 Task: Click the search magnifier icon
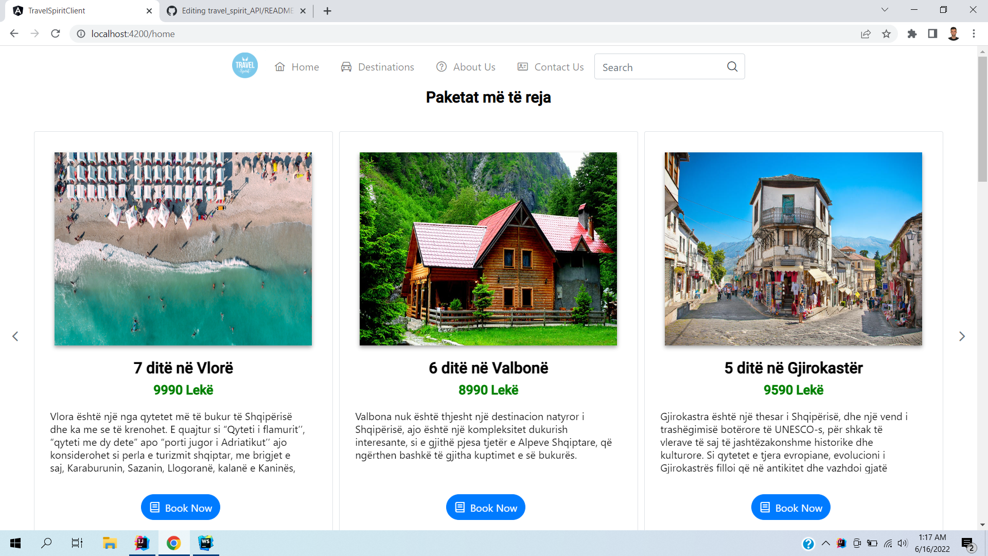732,66
